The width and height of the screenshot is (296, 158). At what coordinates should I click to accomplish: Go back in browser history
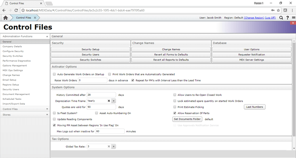4,10
